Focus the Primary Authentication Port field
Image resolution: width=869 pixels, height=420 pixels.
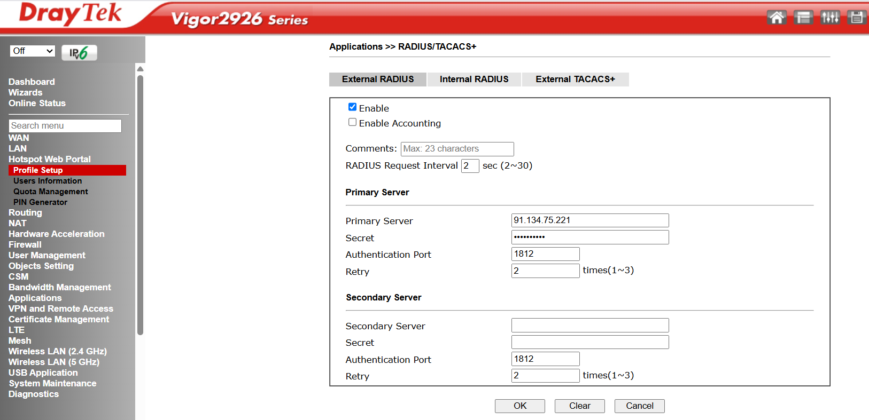(x=546, y=254)
